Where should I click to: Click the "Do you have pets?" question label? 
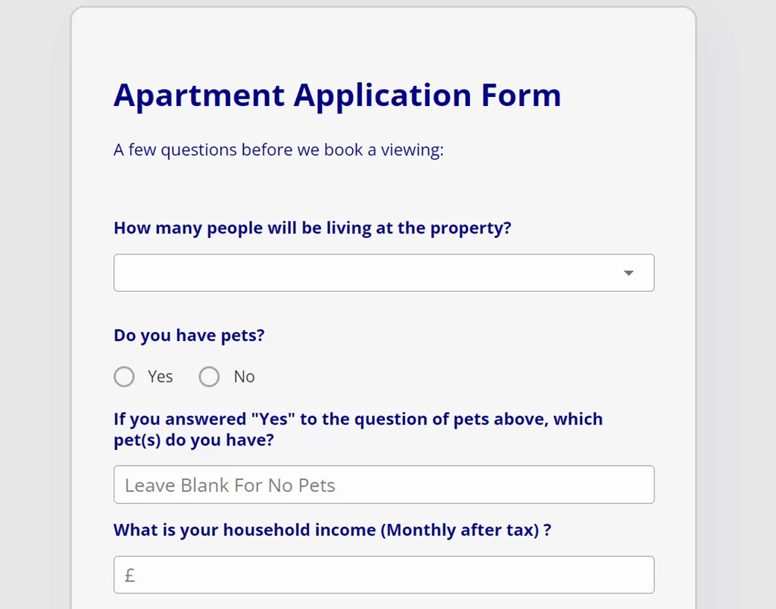tap(189, 336)
